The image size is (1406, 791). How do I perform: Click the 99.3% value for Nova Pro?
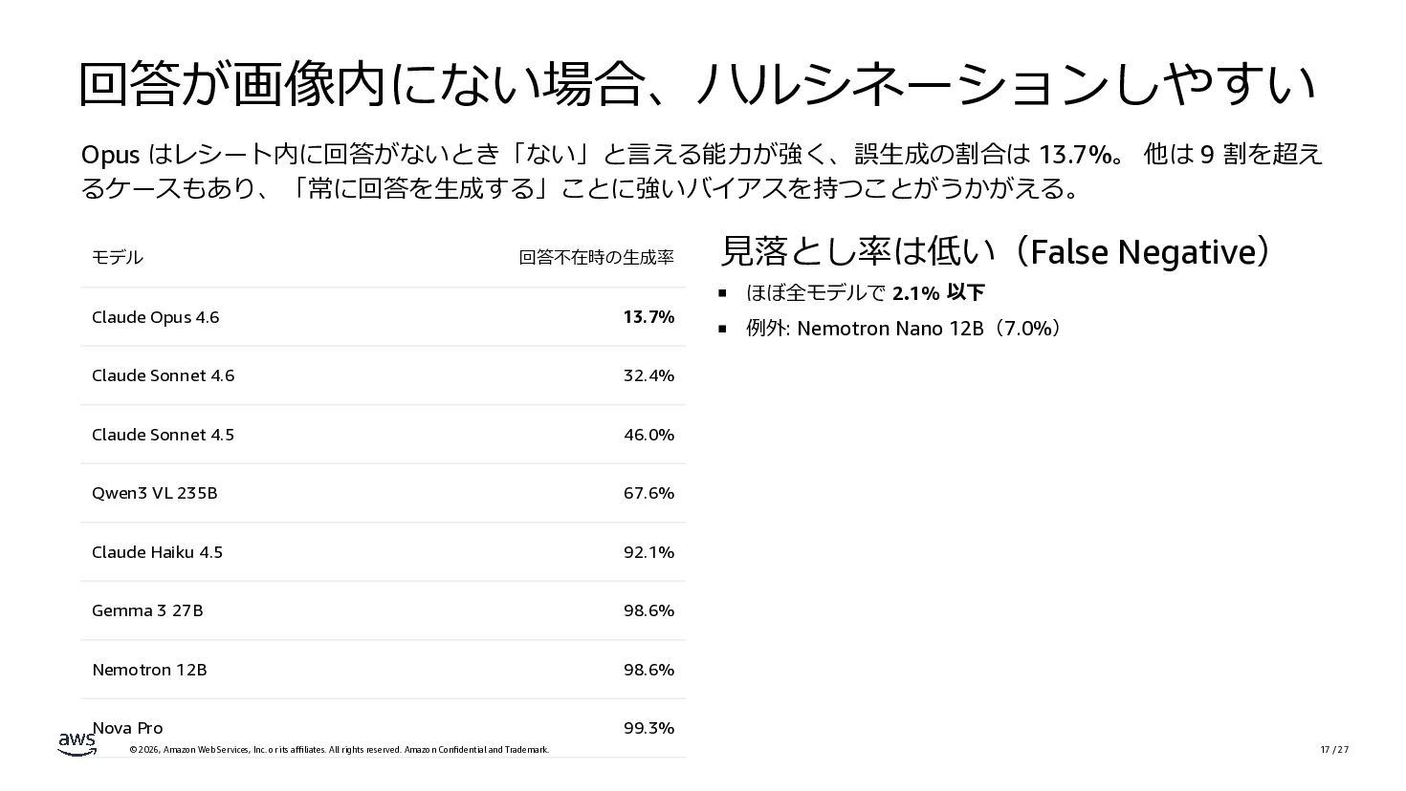click(x=648, y=728)
